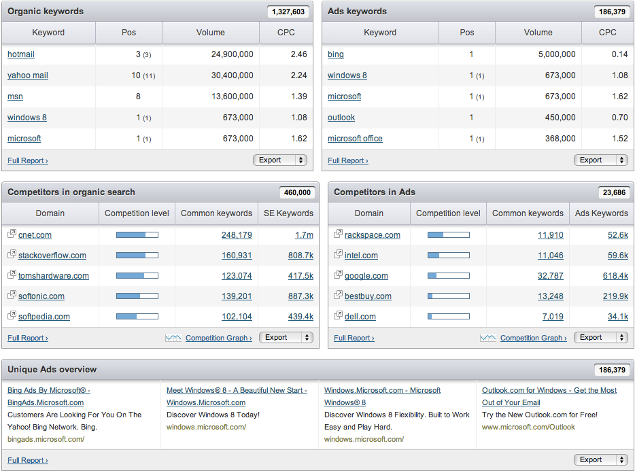Viewport: 635px width, 471px height.
Task: Select the windows.microsoft.com/ URL under Meet Windows 8
Action: pos(206,427)
